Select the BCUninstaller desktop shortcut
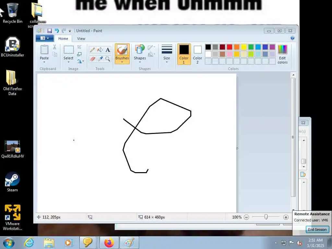This screenshot has height=249, width=332. coord(13,47)
